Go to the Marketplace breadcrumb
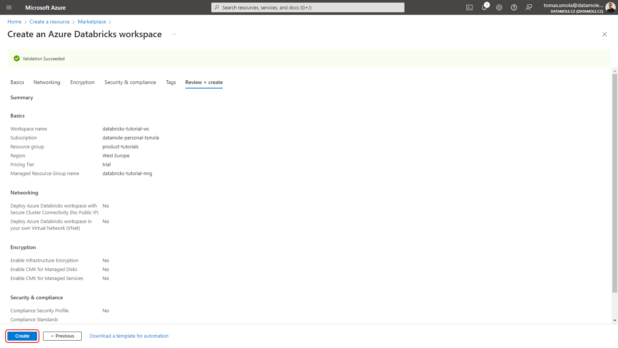 click(92, 22)
